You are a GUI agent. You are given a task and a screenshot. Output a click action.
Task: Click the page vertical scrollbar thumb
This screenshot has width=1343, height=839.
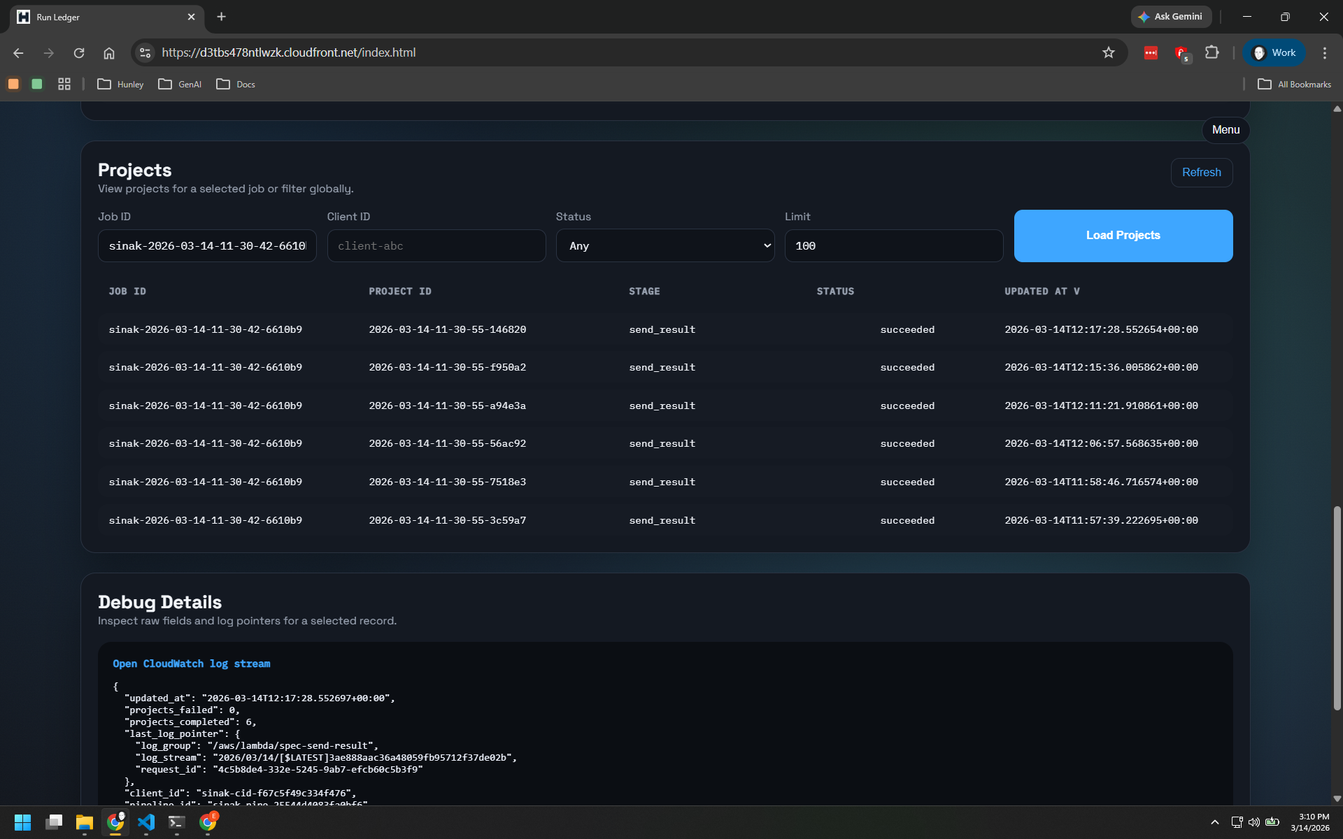(1337, 608)
